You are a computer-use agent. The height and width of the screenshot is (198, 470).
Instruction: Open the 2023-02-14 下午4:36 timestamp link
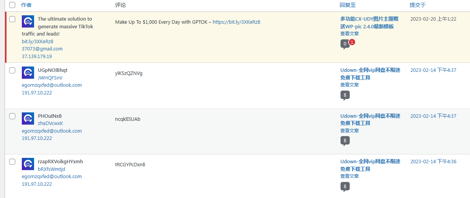pyautogui.click(x=433, y=162)
